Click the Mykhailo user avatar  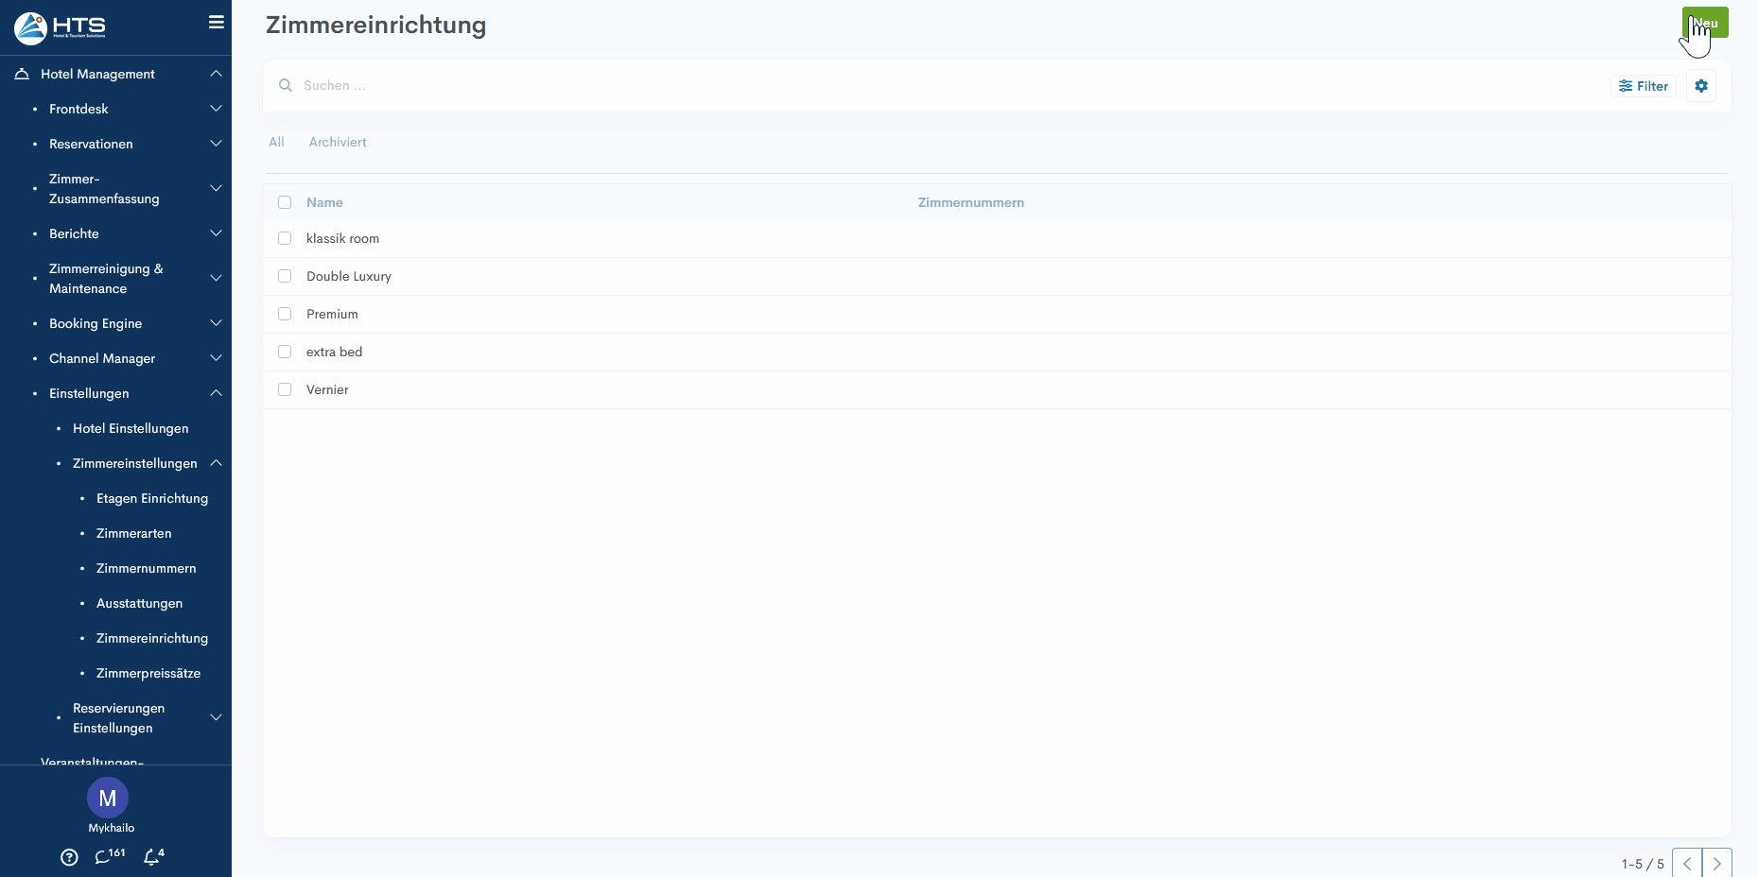click(108, 798)
